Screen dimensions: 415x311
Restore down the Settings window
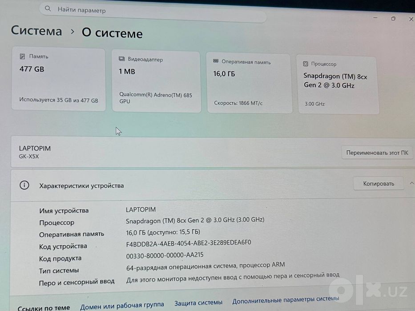[x=393, y=19]
